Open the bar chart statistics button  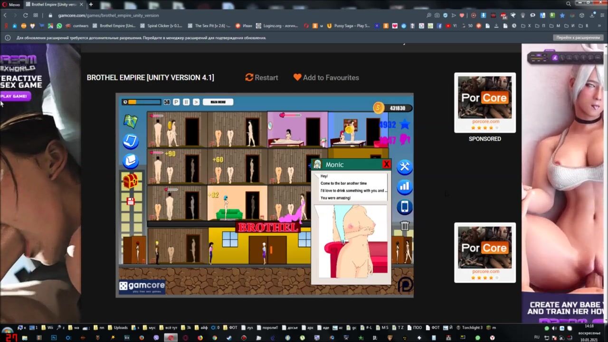tap(404, 187)
